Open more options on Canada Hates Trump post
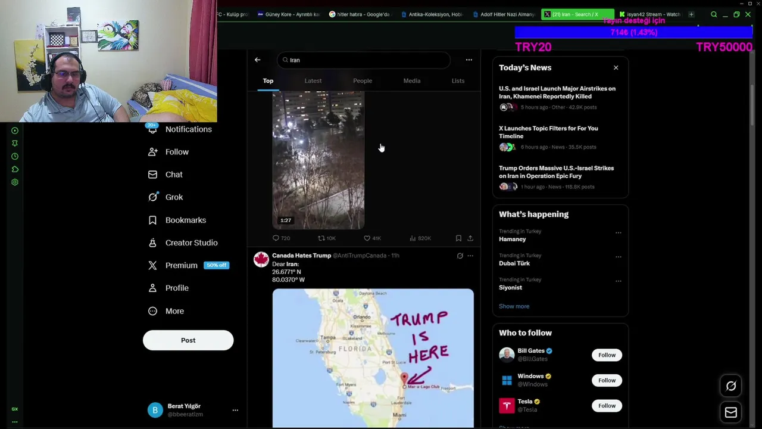The width and height of the screenshot is (762, 429). coord(470,256)
